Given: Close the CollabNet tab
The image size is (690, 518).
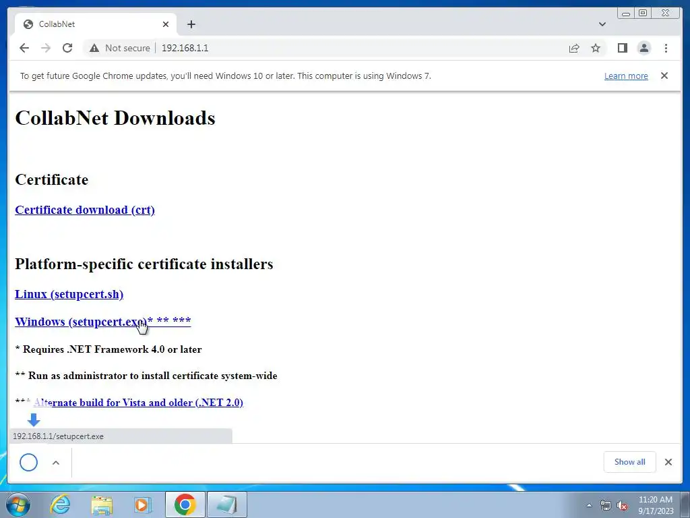Looking at the screenshot, I should (x=166, y=24).
